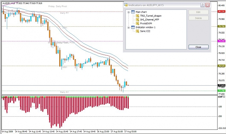This screenshot has height=134, width=226.
Task: Select SHE_Channel_MTF indicator icon
Action: (x=137, y=20)
